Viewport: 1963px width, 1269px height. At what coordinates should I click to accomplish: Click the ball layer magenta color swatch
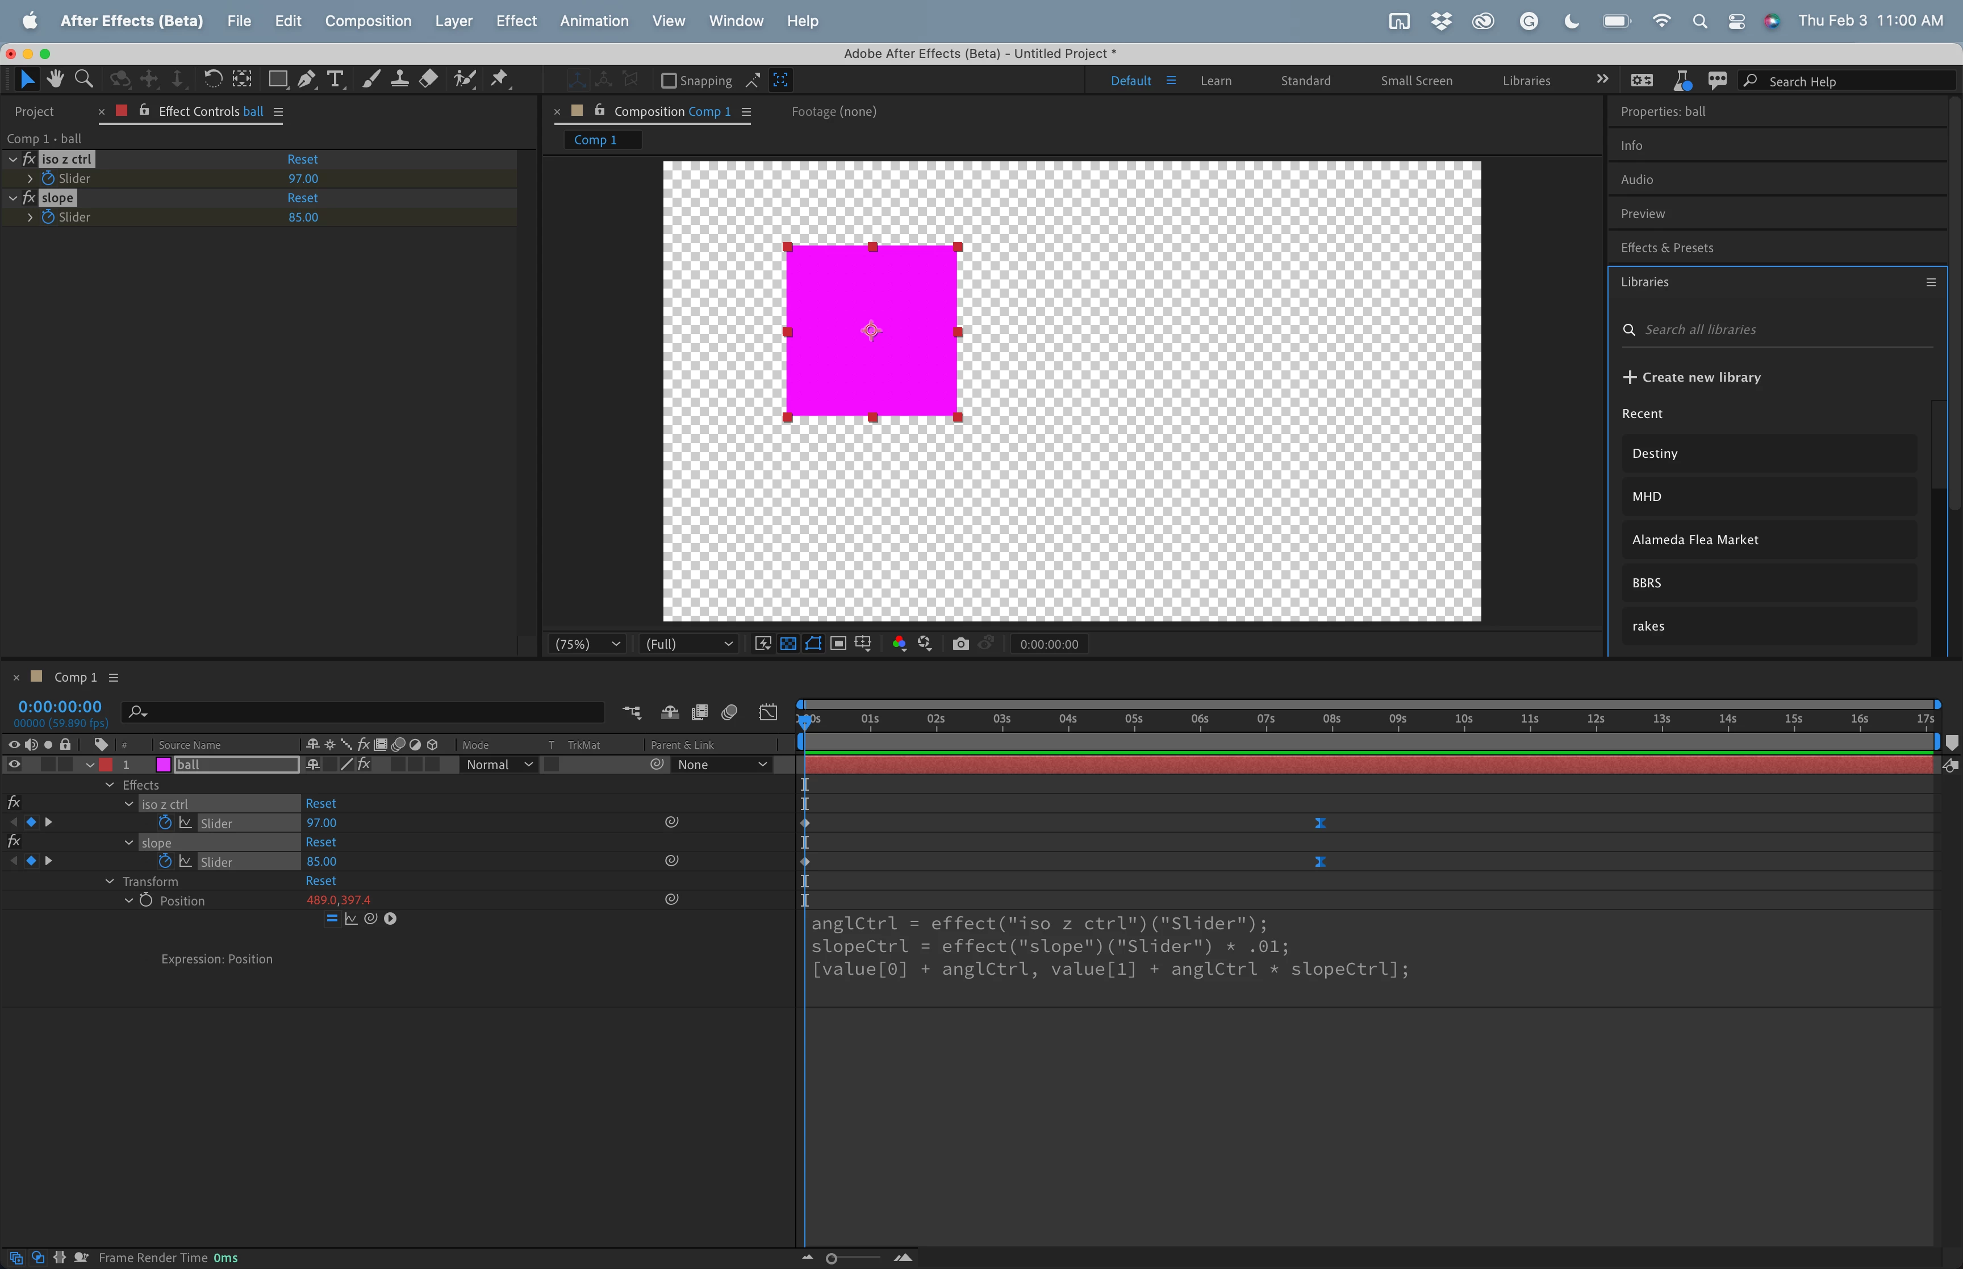(x=163, y=765)
